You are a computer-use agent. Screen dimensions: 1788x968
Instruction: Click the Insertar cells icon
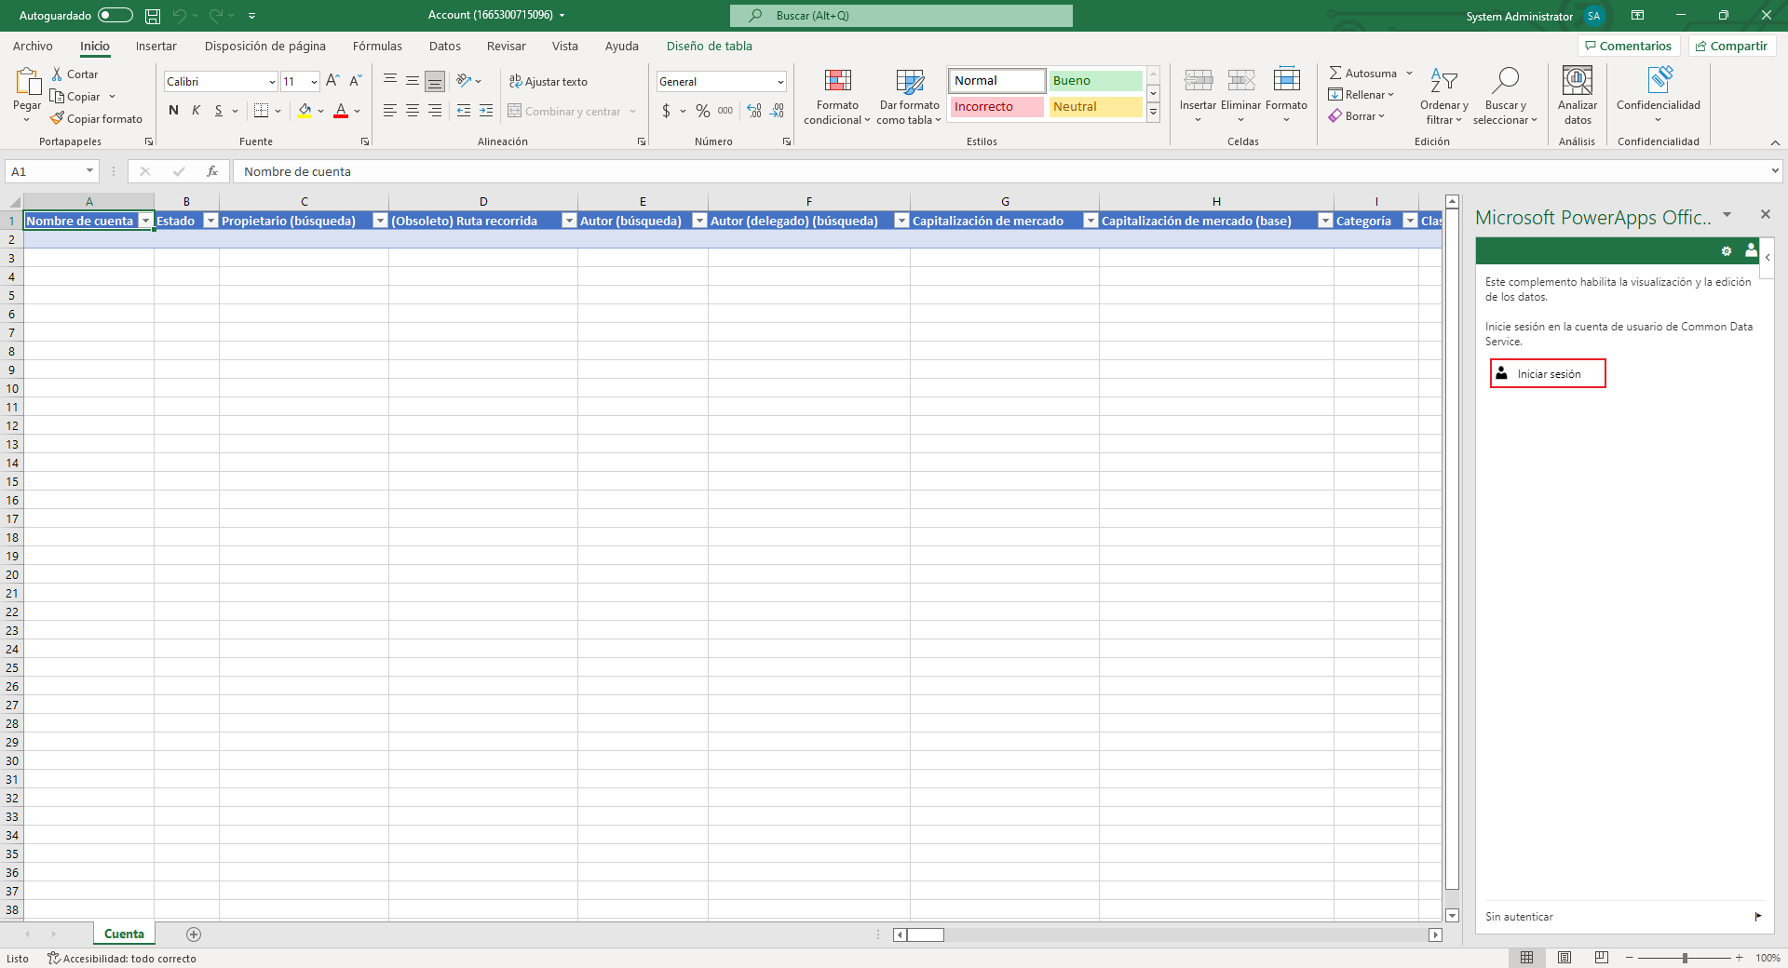1198,81
